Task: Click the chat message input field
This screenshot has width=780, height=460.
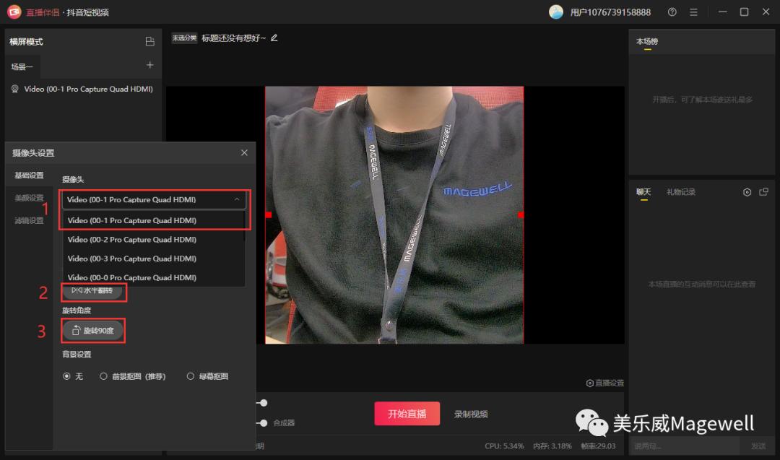Action: [682, 446]
